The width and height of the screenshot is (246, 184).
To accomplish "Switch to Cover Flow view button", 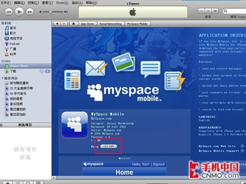I will click(215, 11).
